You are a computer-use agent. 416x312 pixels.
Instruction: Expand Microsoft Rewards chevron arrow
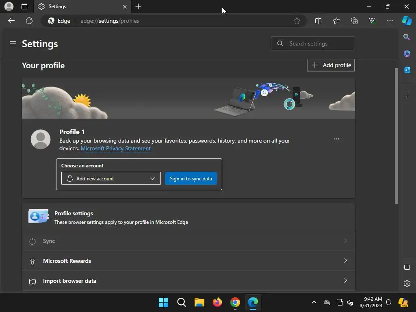[x=345, y=260]
